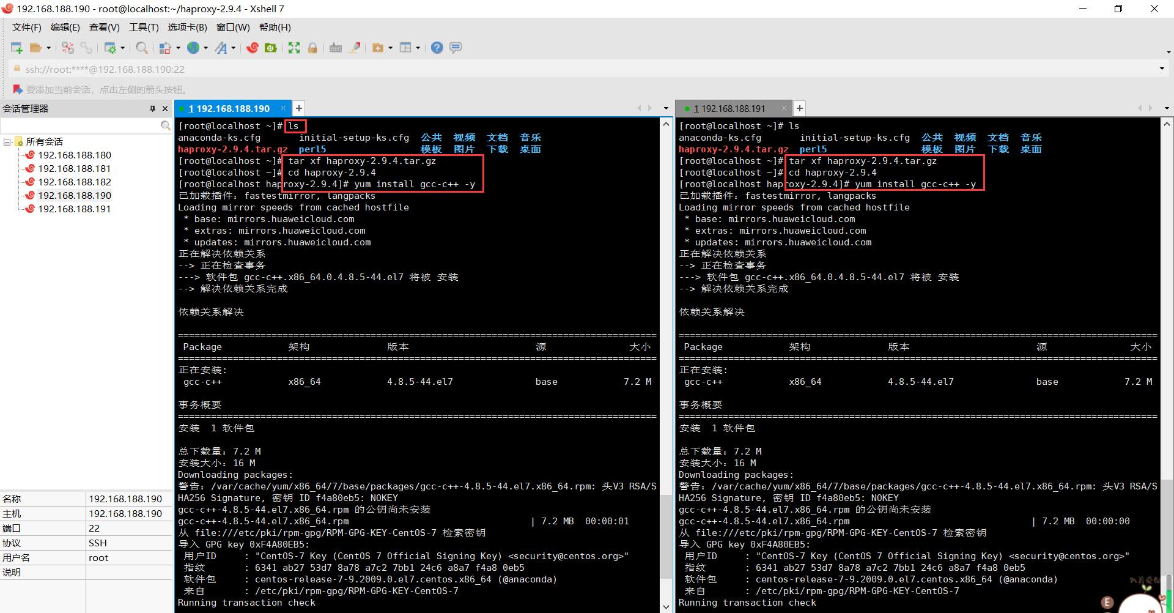Screen dimensions: 1174x613
Task: Click left terminal scrollbar down arrow
Action: click(666, 607)
